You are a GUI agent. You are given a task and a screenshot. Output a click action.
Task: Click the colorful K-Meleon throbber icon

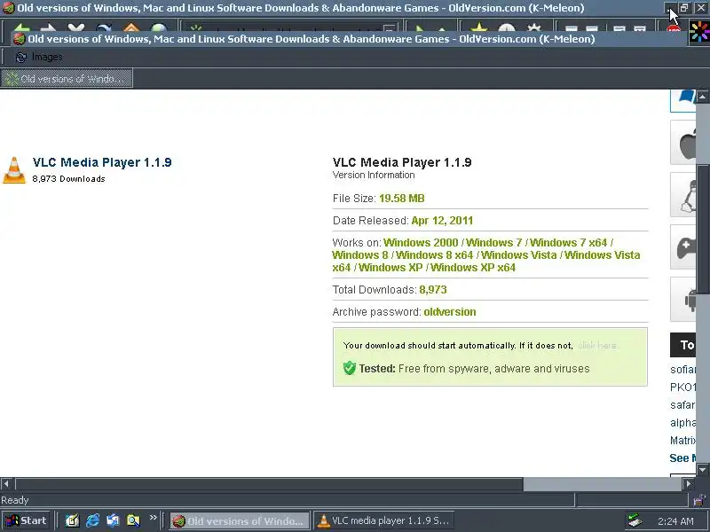click(698, 33)
